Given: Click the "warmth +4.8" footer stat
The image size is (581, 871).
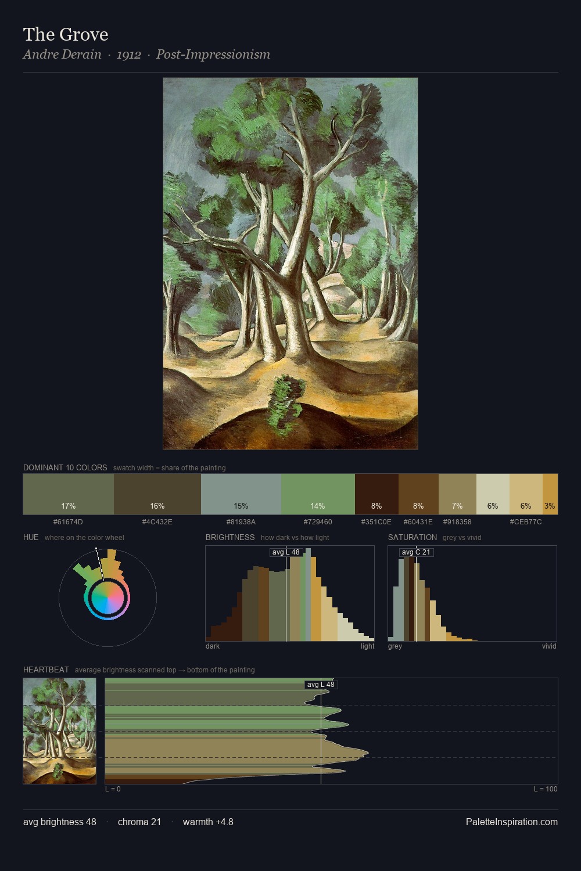Looking at the screenshot, I should point(208,822).
